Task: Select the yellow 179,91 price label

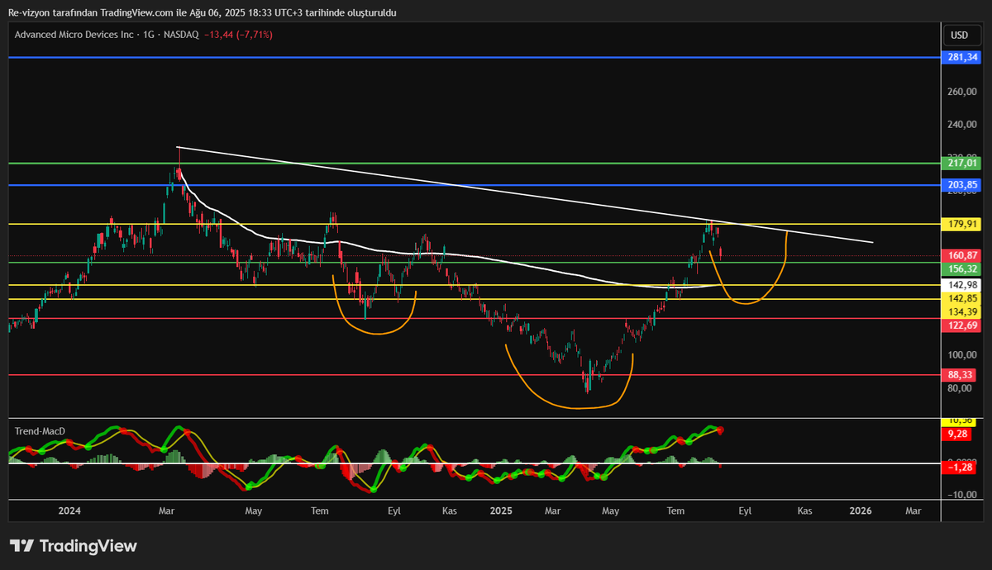Action: (962, 224)
